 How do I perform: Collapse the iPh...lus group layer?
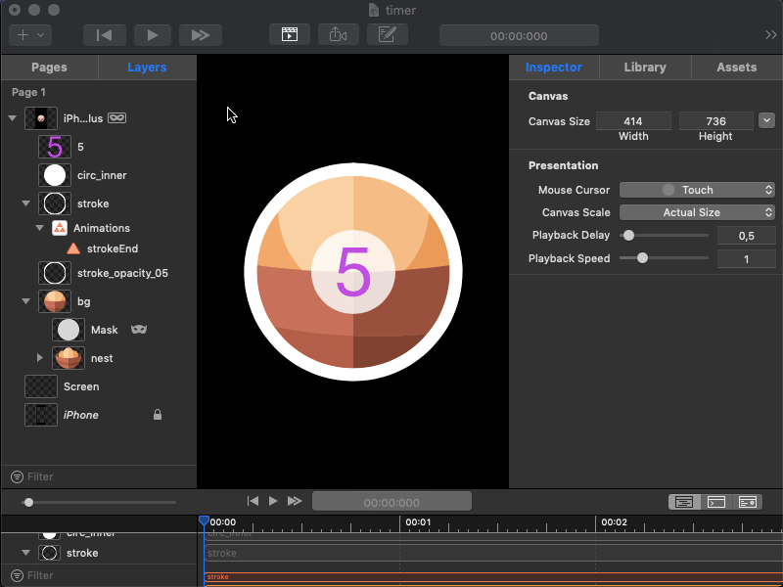13,118
